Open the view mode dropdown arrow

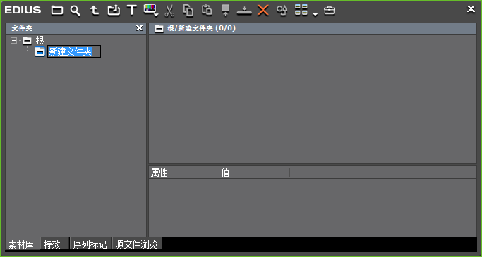[x=315, y=14]
